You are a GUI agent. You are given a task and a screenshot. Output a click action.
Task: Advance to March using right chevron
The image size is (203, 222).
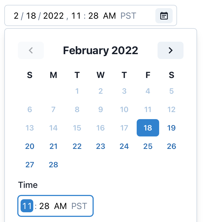coord(171,50)
